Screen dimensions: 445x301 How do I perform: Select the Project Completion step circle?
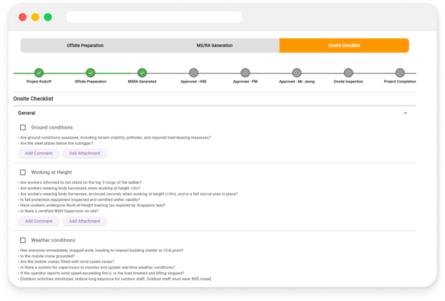coord(400,73)
